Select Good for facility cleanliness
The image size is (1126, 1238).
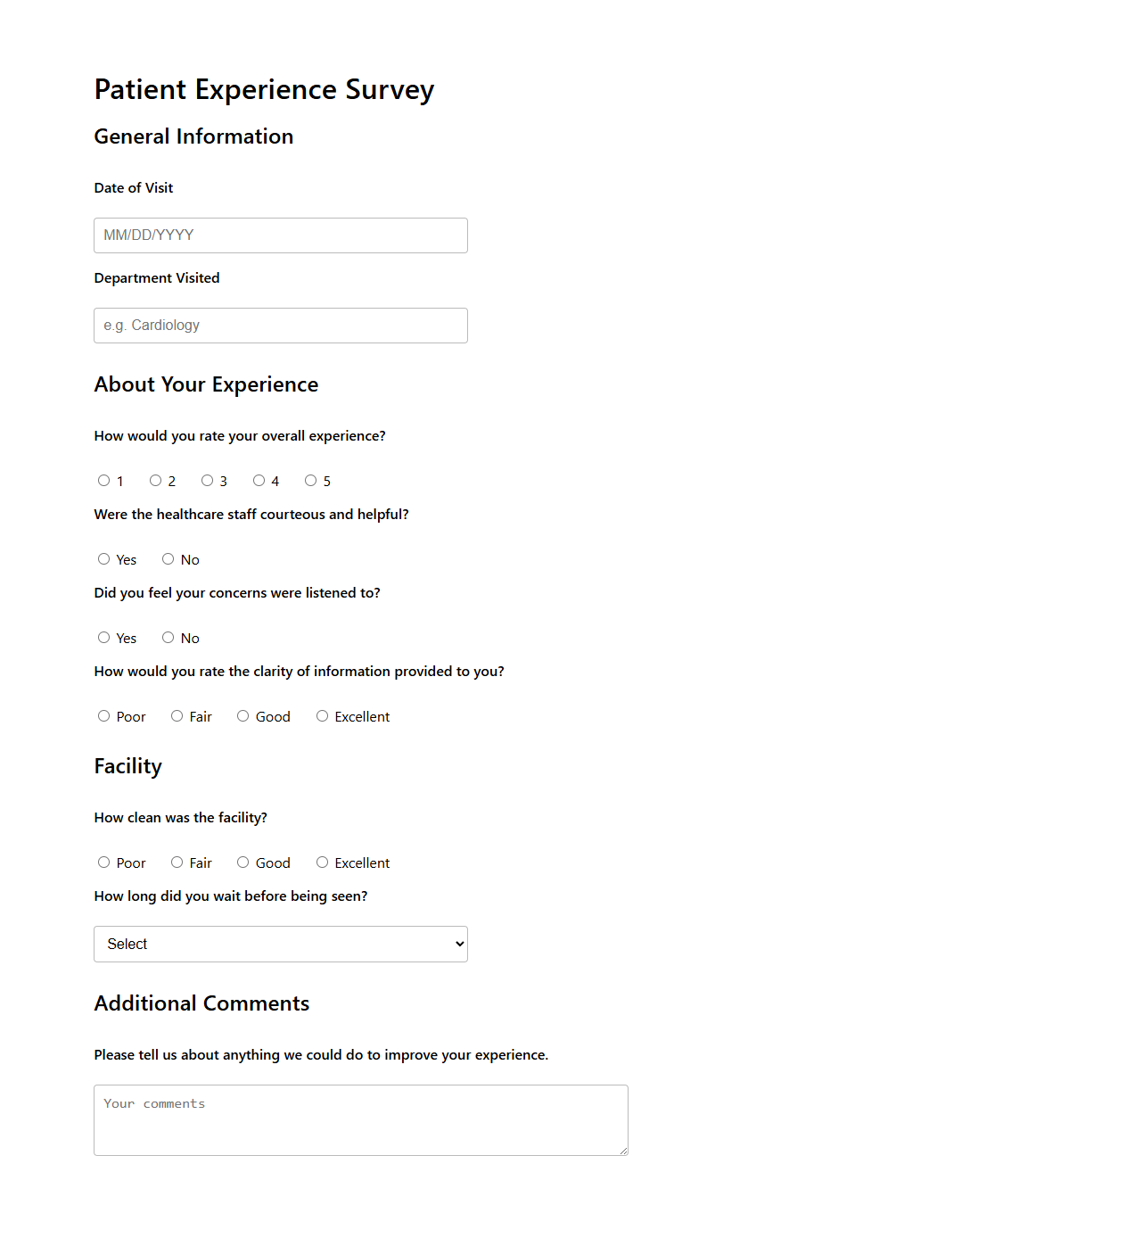click(x=242, y=862)
